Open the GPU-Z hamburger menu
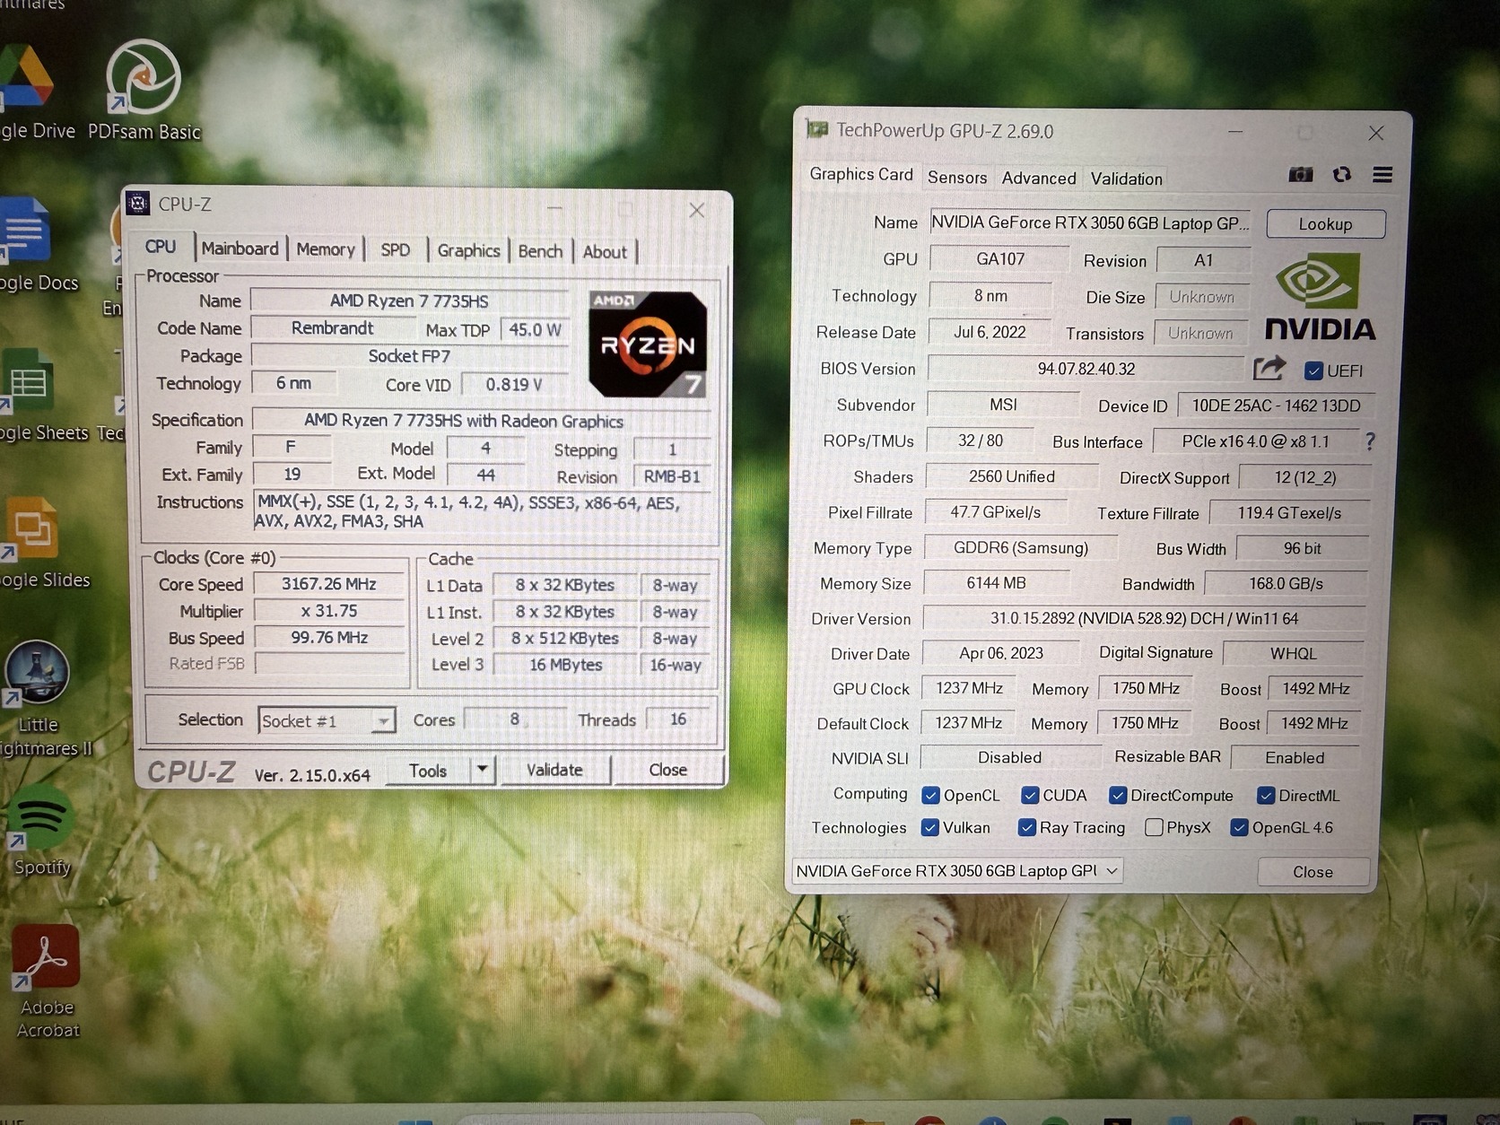This screenshot has height=1125, width=1500. point(1382,174)
